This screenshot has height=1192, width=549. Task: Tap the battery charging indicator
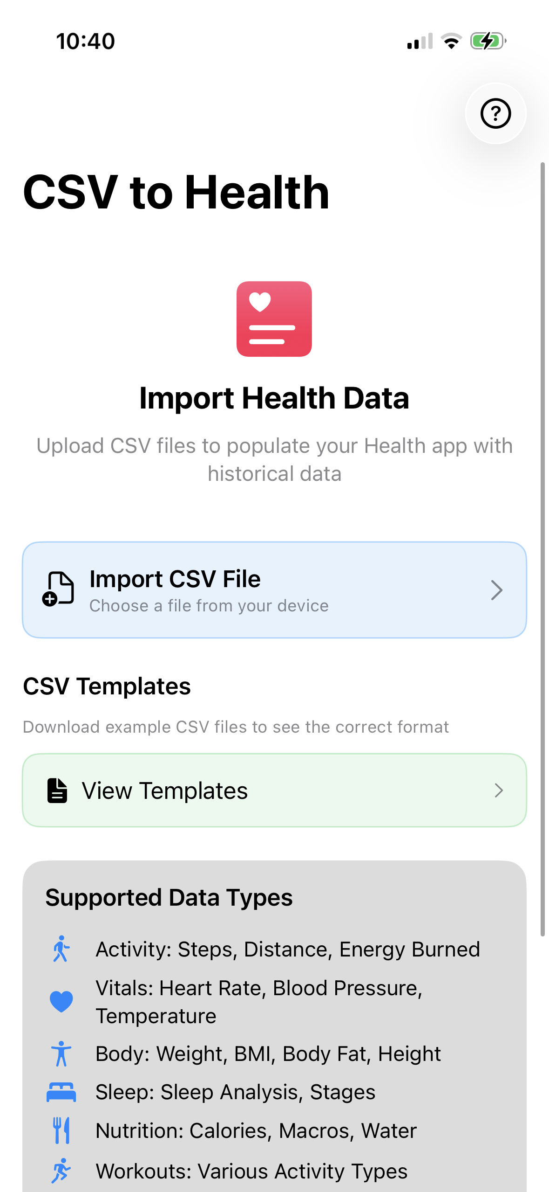(488, 41)
